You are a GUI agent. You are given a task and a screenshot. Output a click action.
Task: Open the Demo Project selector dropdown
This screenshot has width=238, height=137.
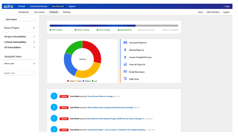tap(20, 20)
